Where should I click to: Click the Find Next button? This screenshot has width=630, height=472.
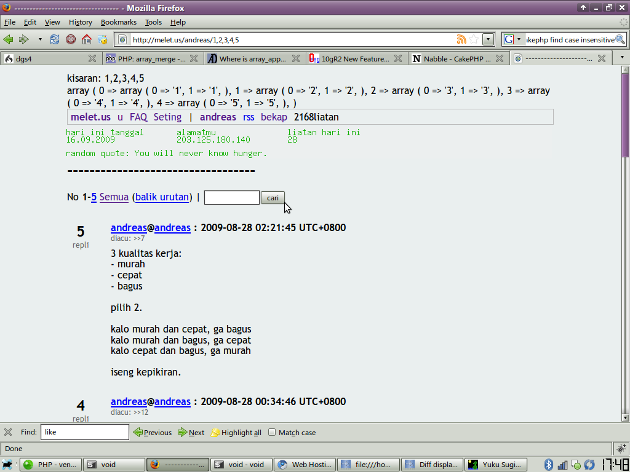click(191, 433)
